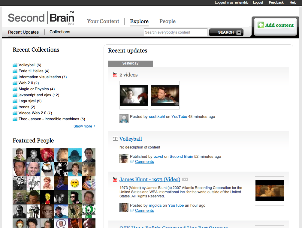Image resolution: width=302 pixels, height=228 pixels.
Task: Switch to the Your Content tab
Action: pos(103,21)
